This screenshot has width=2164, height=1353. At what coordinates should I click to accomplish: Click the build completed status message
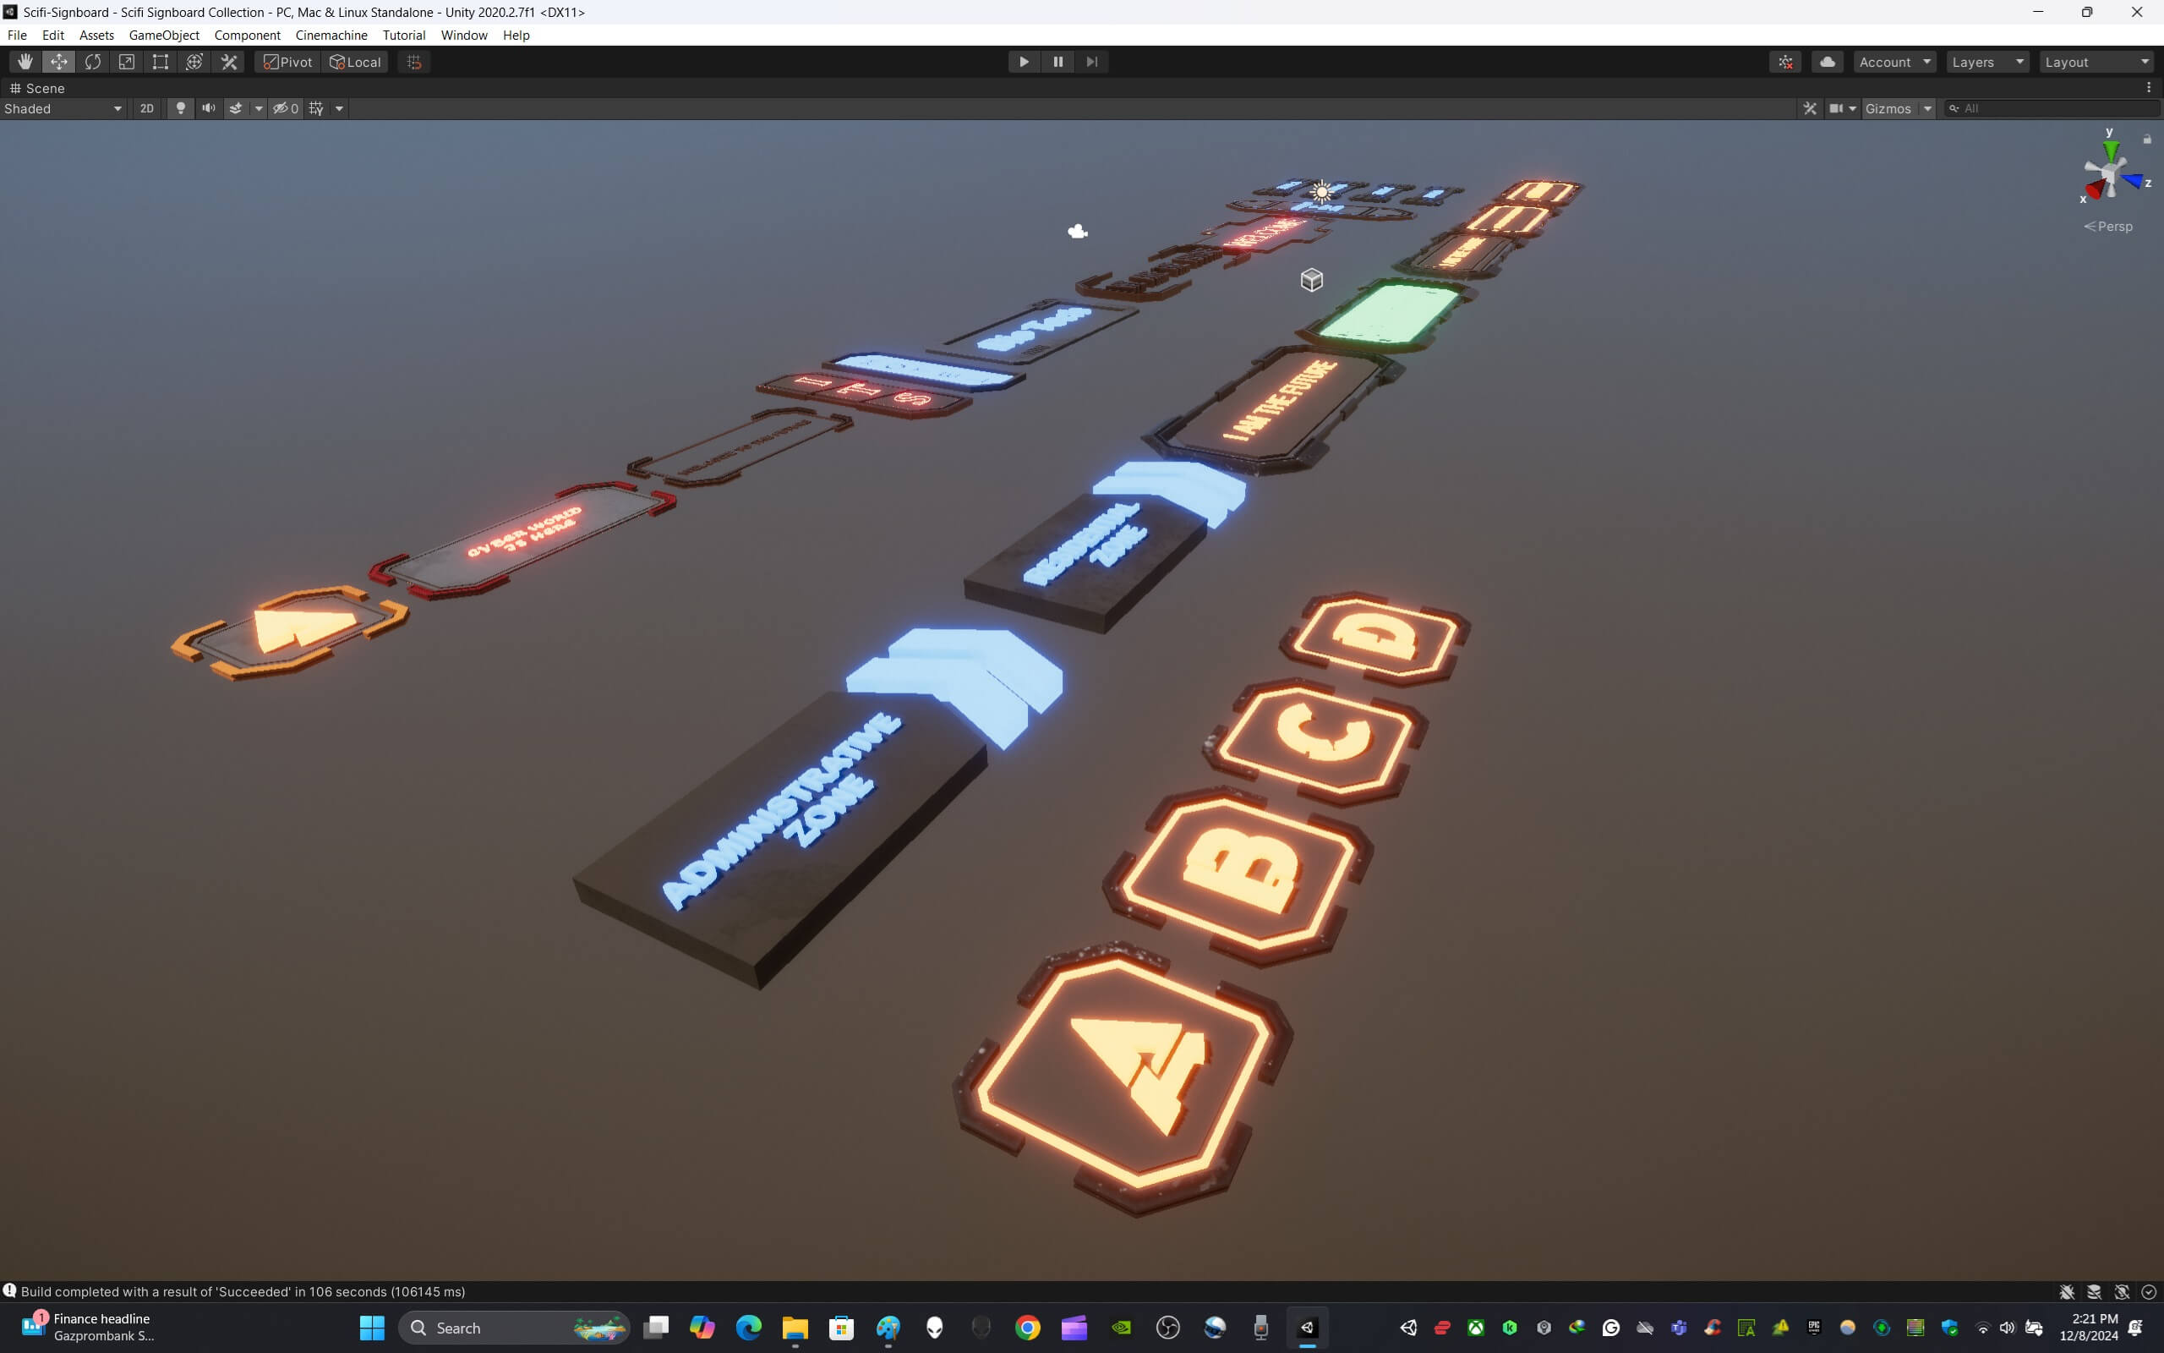tap(243, 1291)
